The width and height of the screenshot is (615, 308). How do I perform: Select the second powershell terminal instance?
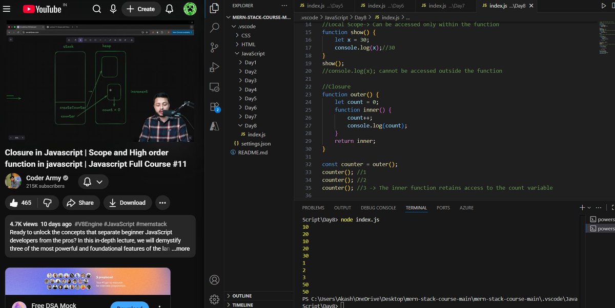click(x=600, y=229)
